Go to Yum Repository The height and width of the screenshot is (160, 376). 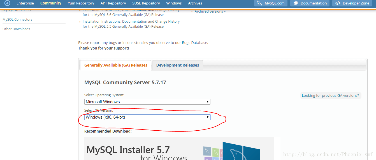pos(81,3)
